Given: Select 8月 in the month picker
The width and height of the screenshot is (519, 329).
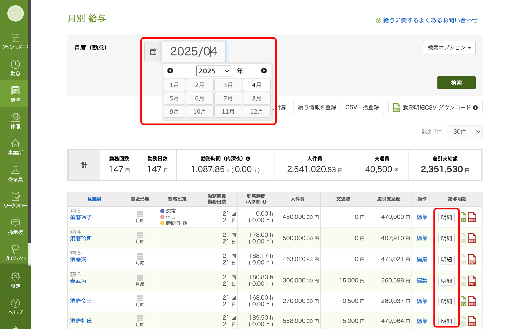Looking at the screenshot, I should pyautogui.click(x=257, y=98).
